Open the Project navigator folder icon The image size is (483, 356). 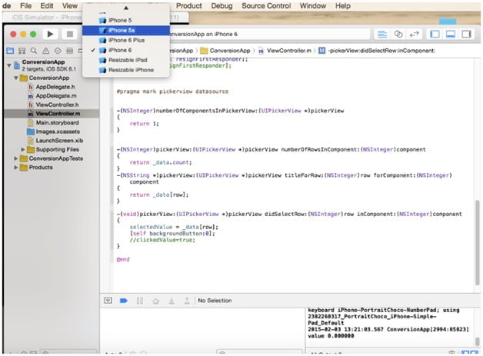(10, 51)
